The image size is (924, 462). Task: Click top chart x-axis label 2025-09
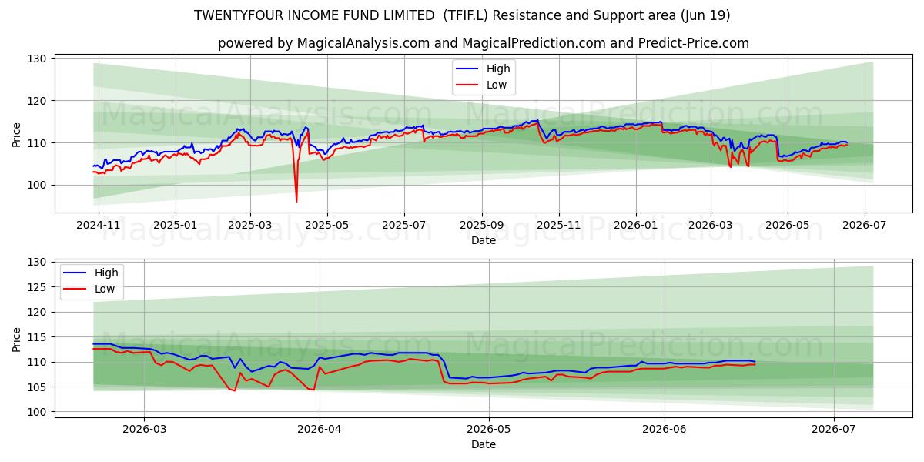point(482,226)
